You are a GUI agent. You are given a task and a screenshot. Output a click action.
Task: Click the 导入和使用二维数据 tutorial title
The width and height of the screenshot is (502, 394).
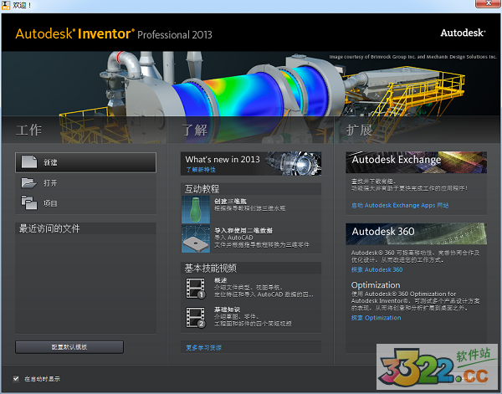click(x=243, y=230)
